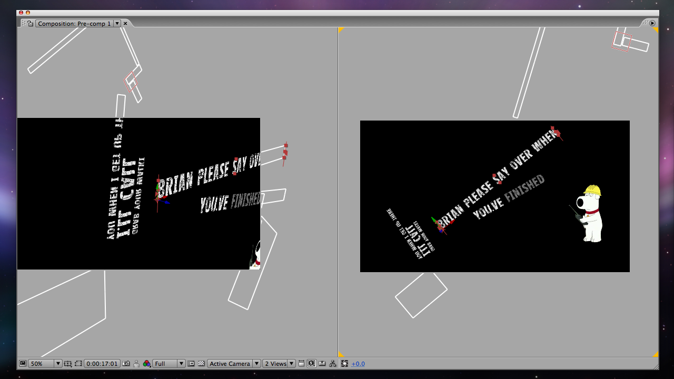Screen dimensions: 674x379
Task: Take a snapshot with the camera icon
Action: pyautogui.click(x=126, y=364)
